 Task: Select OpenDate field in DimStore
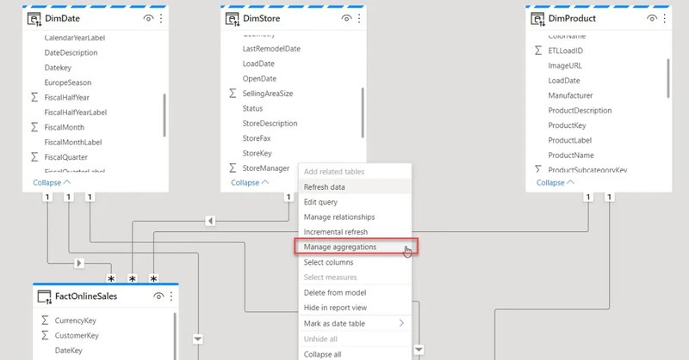point(259,78)
